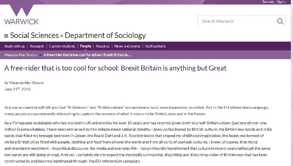Open the hamburger menu icon
Viewport: 293px width, 166px height.
[x=6, y=36]
